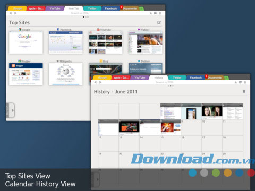Image resolution: width=255 pixels, height=191 pixels.
Task: Open the Yahoo! thumbnail in Top Sites
Action: pyautogui.click(x=145, y=42)
